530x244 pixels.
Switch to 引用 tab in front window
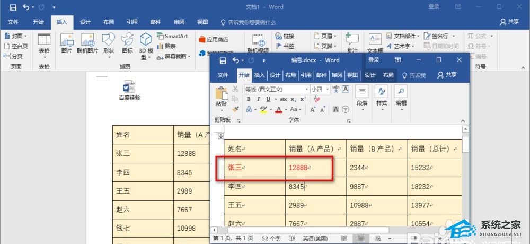pyautogui.click(x=306, y=75)
